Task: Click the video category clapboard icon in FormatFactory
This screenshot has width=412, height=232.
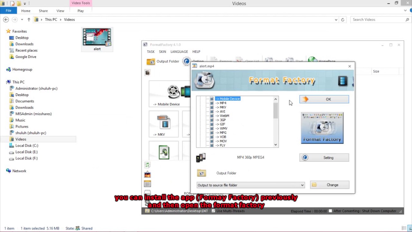Action: (x=147, y=72)
